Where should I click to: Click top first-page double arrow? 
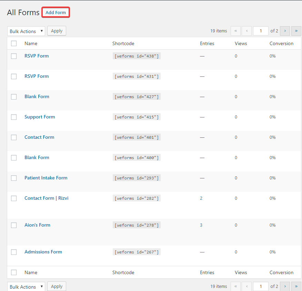pyautogui.click(x=235, y=31)
